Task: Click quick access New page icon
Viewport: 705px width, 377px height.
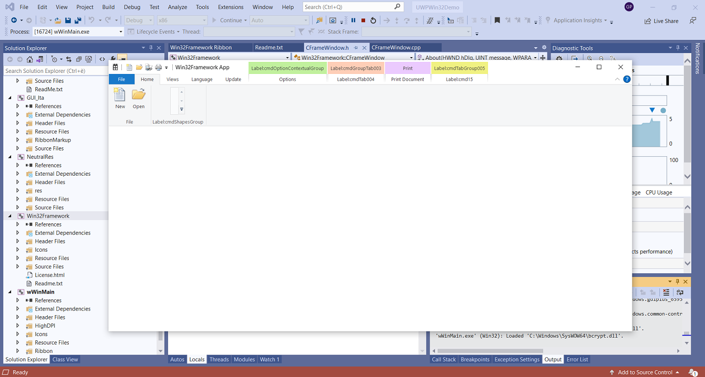Action: tap(129, 67)
